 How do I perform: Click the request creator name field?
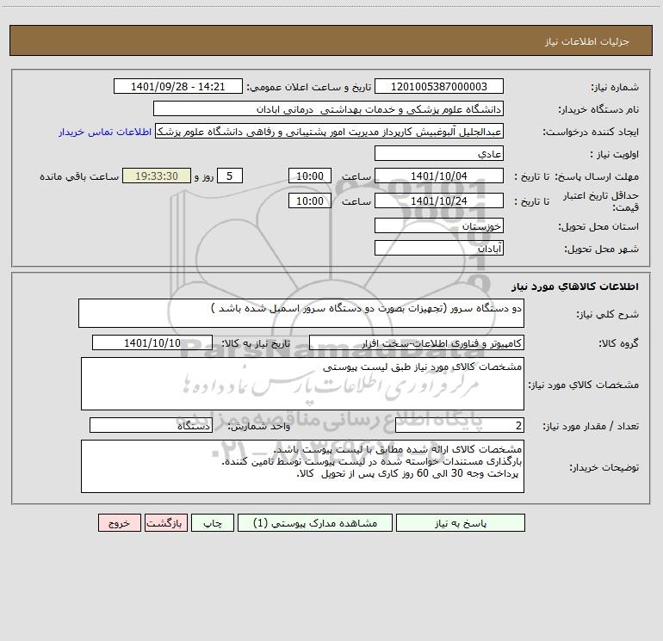coord(330,131)
